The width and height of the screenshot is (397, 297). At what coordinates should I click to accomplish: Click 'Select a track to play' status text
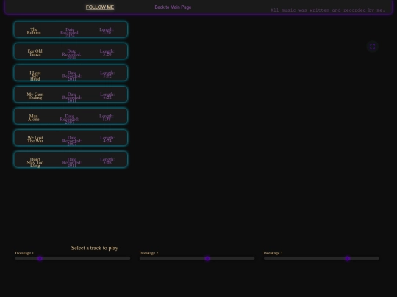95,248
